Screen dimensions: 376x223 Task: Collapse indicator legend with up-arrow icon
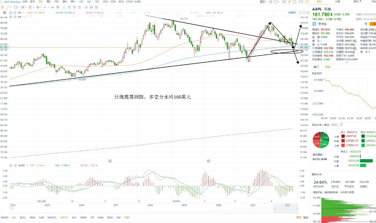(4, 13)
